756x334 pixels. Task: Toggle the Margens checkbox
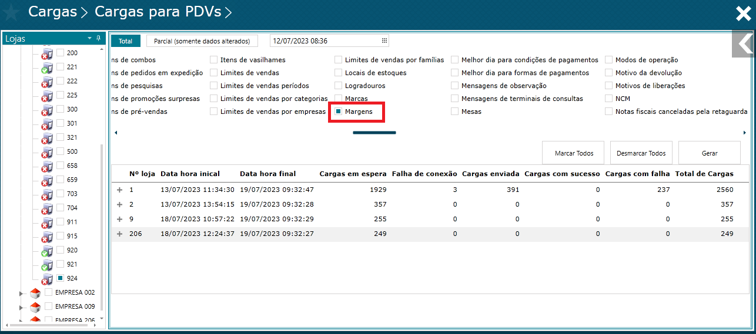point(339,112)
